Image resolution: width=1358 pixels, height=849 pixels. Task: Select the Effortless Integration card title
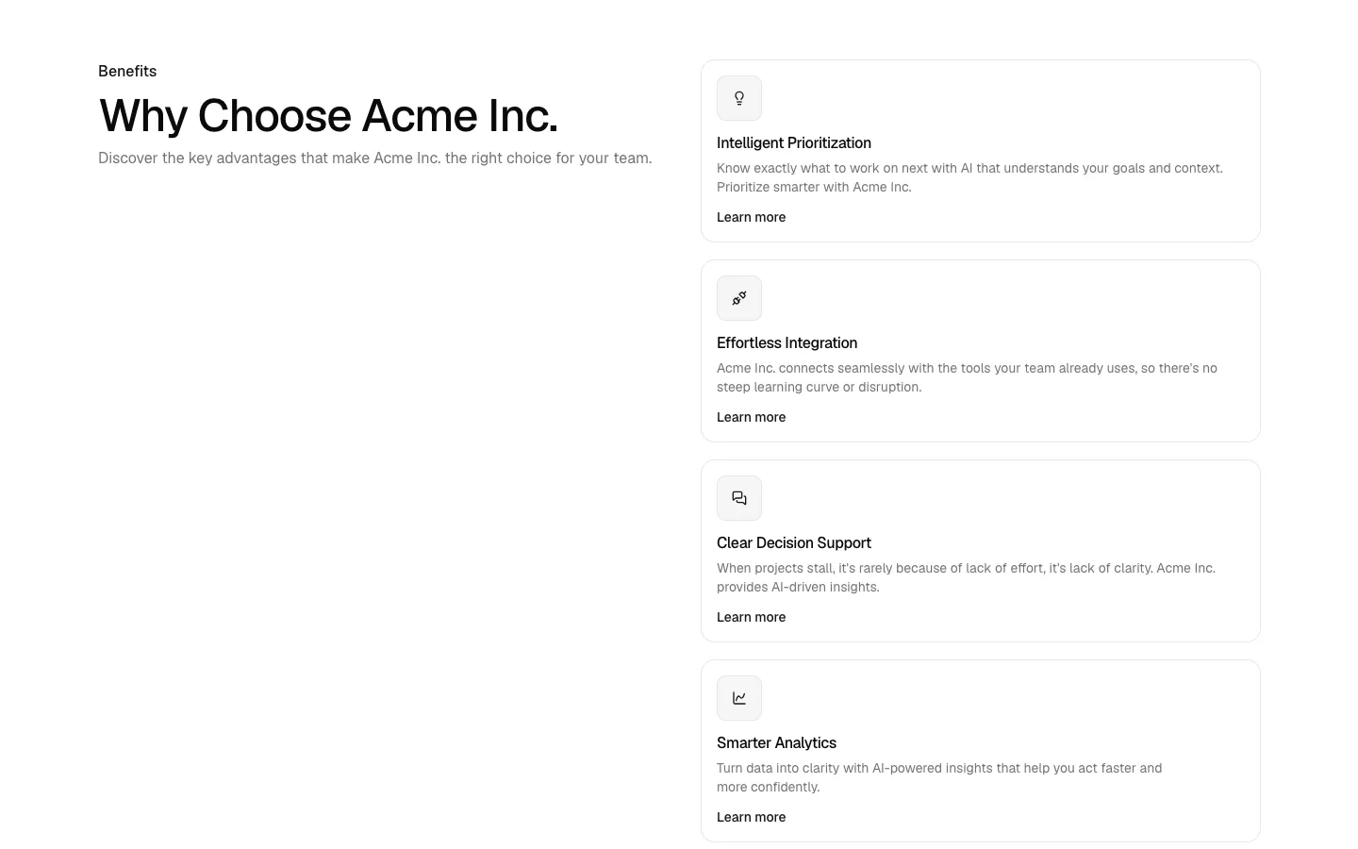click(787, 343)
